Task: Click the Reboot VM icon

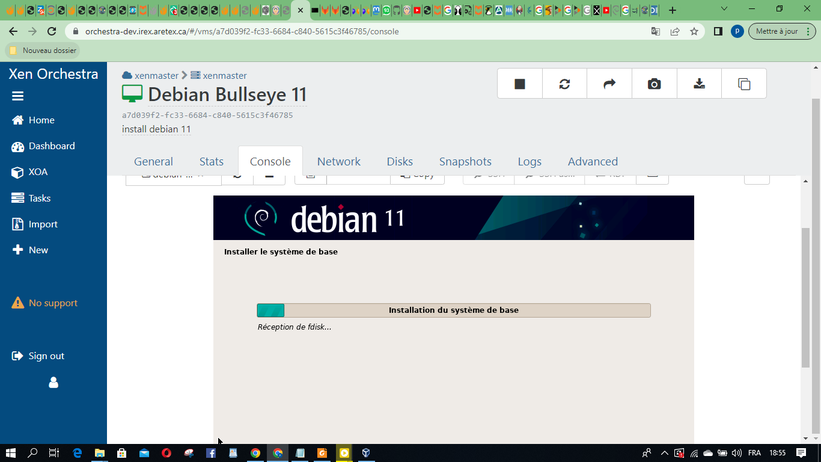Action: coord(564,84)
